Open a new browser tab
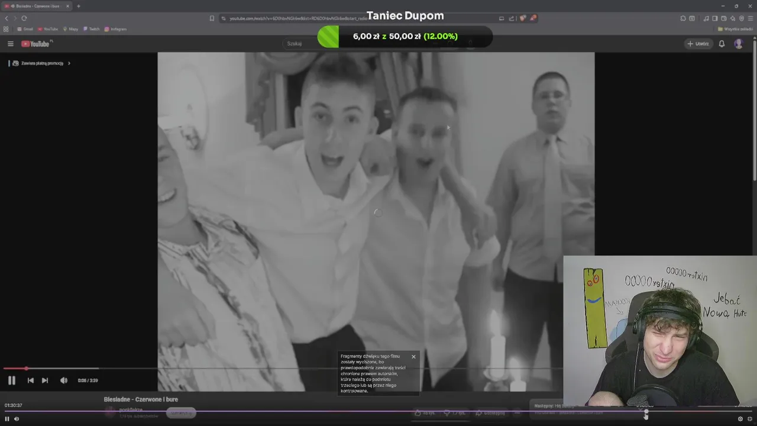This screenshot has width=757, height=426. click(78, 6)
